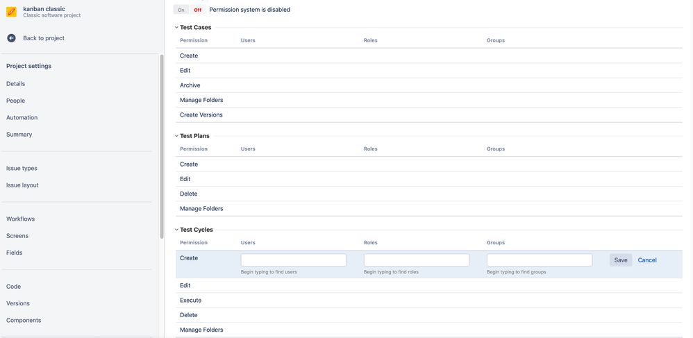Open People settings page
Screen dimensions: 693x338
(15, 101)
